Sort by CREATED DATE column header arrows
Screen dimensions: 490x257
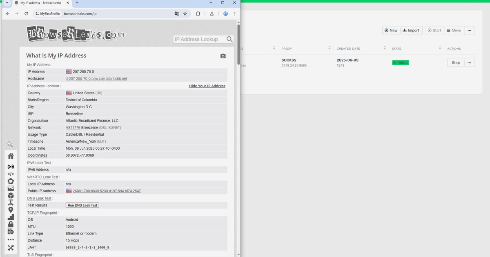[x=385, y=48]
